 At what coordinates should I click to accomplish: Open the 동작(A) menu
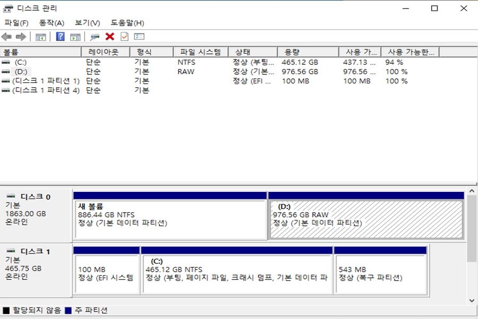click(52, 23)
